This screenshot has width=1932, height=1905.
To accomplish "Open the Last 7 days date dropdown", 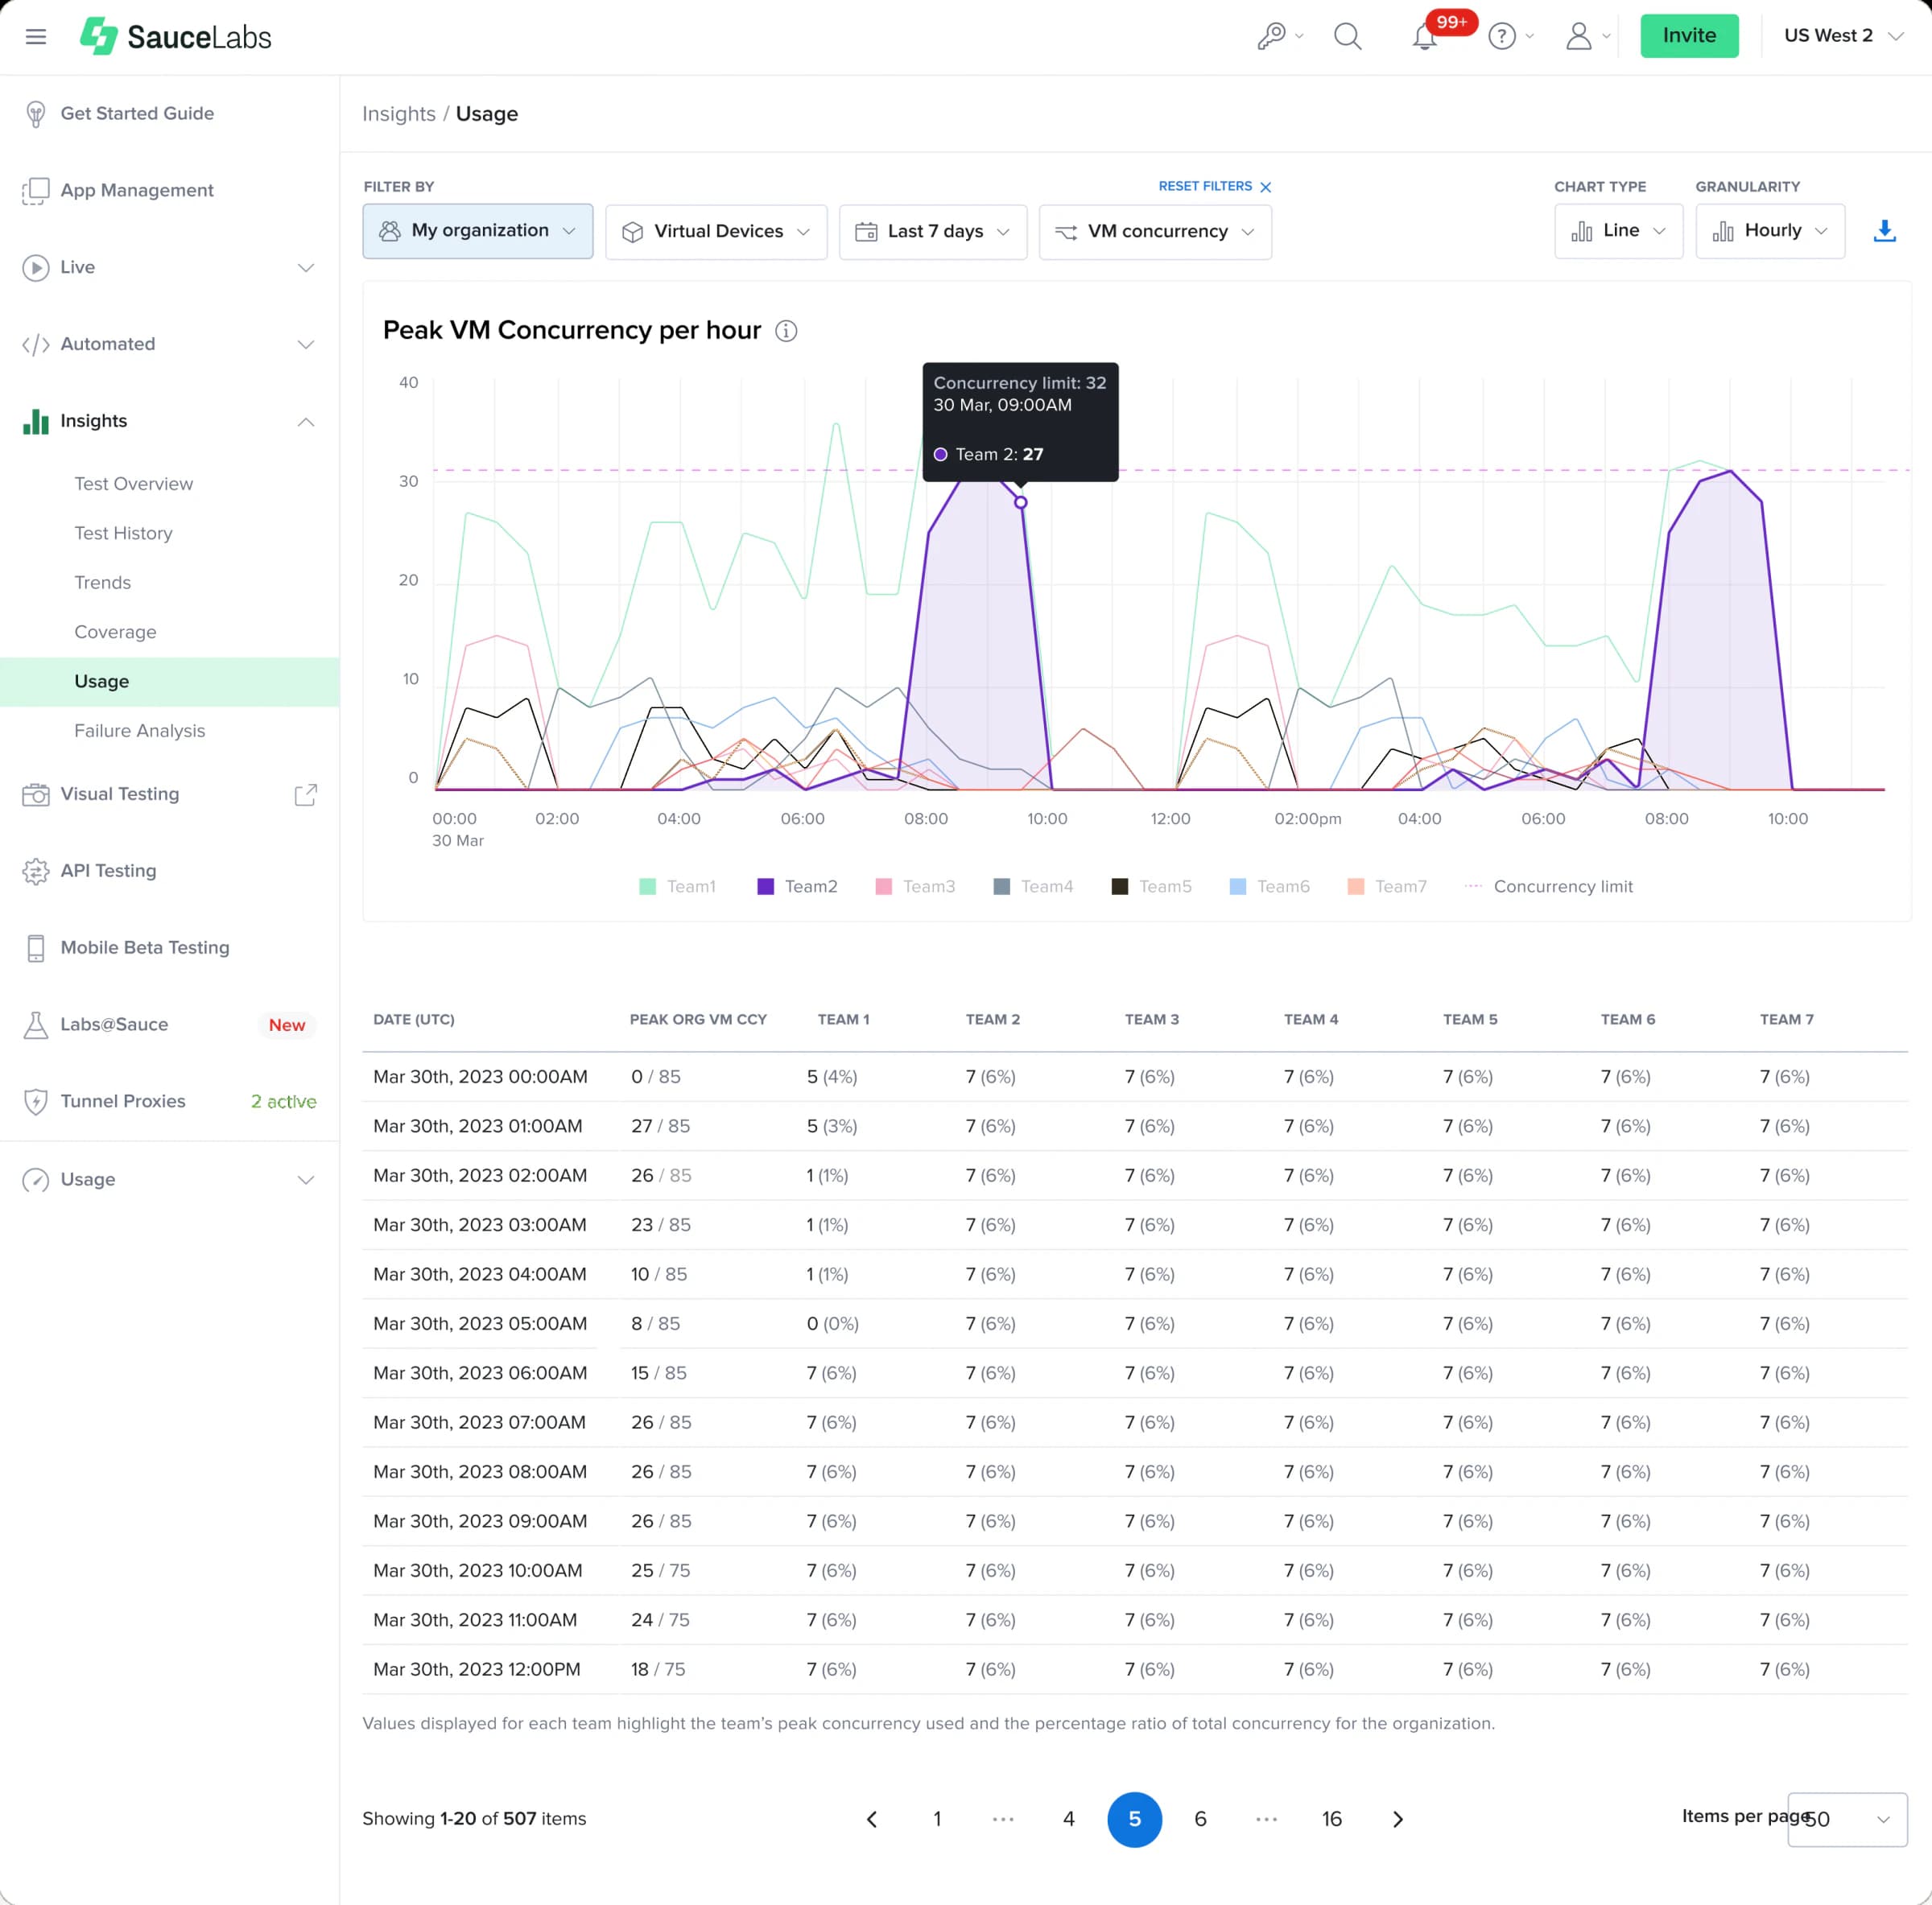I will click(x=933, y=232).
